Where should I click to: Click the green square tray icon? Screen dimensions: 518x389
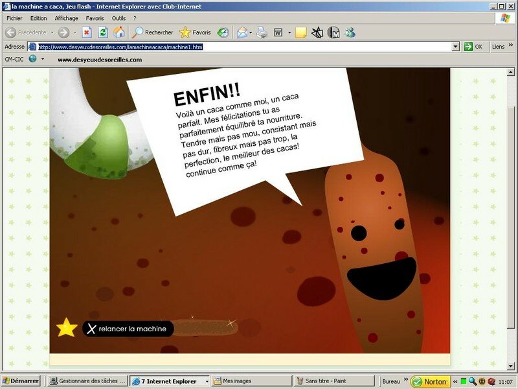point(464,381)
